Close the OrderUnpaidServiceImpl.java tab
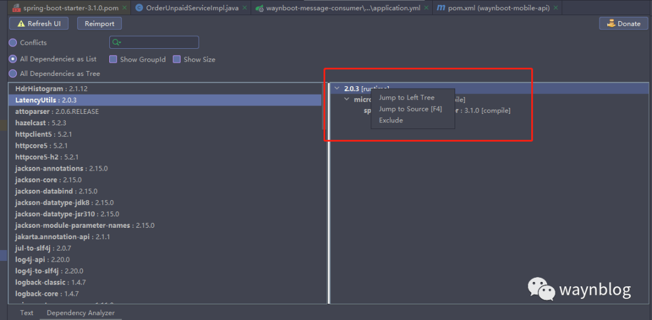 [244, 8]
